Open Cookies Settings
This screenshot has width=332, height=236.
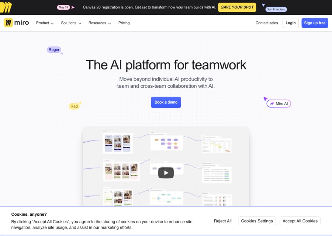pyautogui.click(x=257, y=221)
